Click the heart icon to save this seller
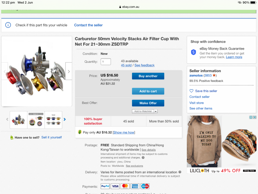The width and height of the screenshot is (258, 194). tap(191, 91)
